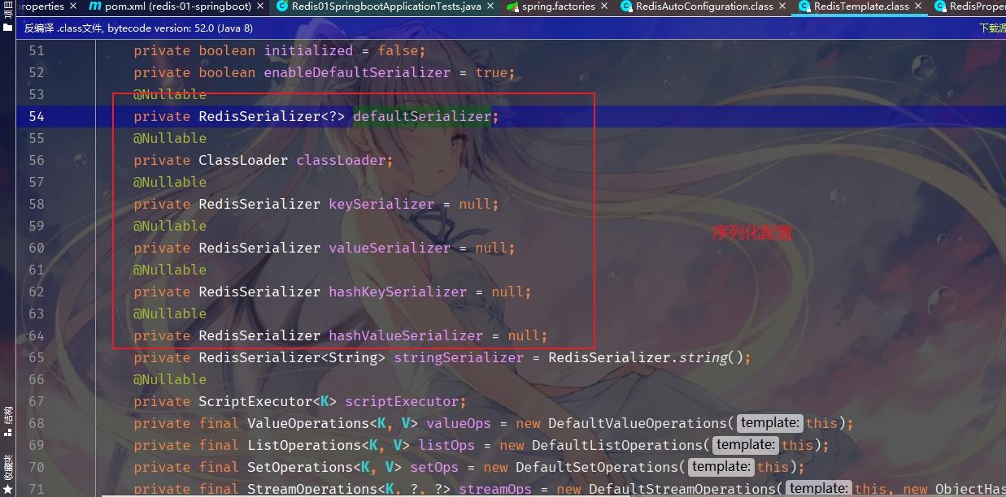This screenshot has width=1006, height=497.
Task: Click line number 51 in the gutter
Action: coord(36,50)
